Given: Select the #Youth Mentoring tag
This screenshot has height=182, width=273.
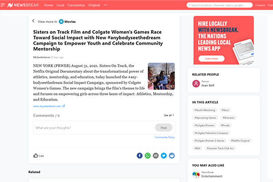Looking at the screenshot, I should click(205, 110).
